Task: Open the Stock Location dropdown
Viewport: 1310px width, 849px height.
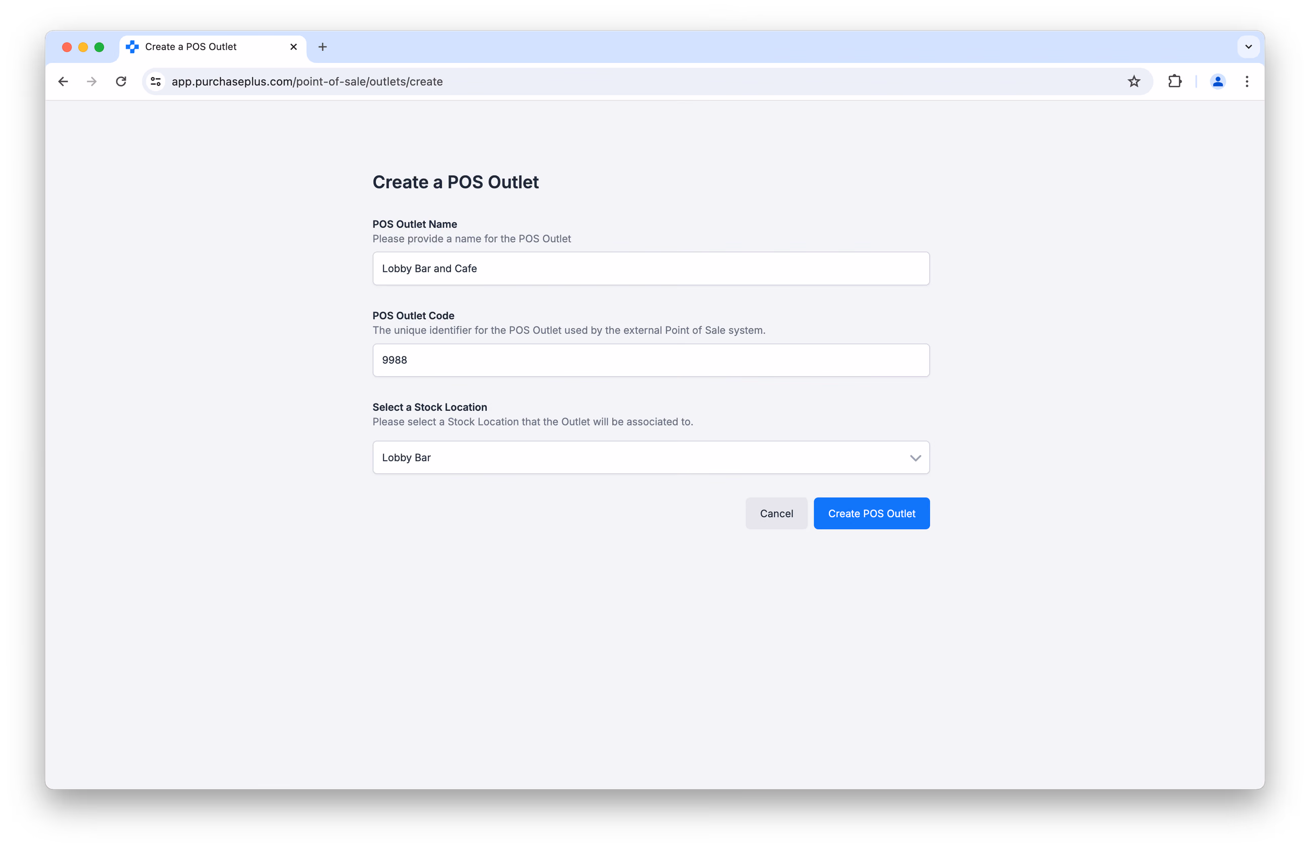Action: (x=651, y=457)
